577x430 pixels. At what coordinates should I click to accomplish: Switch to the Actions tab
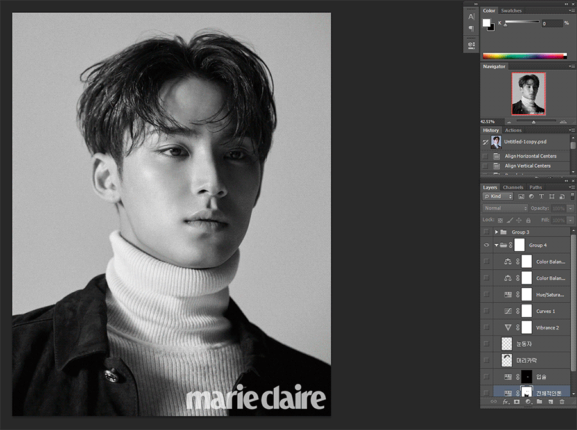pyautogui.click(x=513, y=130)
